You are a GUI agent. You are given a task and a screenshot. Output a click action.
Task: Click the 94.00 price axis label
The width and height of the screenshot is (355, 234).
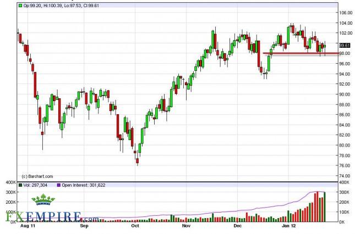pyautogui.click(x=346, y=74)
